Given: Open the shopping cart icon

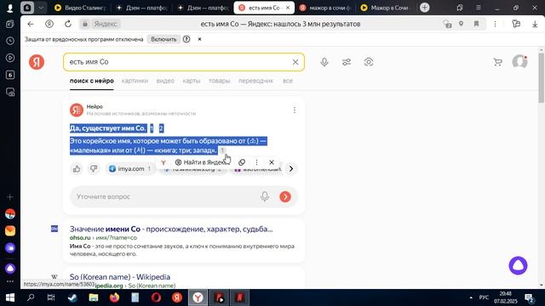Looking at the screenshot, I should click(x=497, y=62).
